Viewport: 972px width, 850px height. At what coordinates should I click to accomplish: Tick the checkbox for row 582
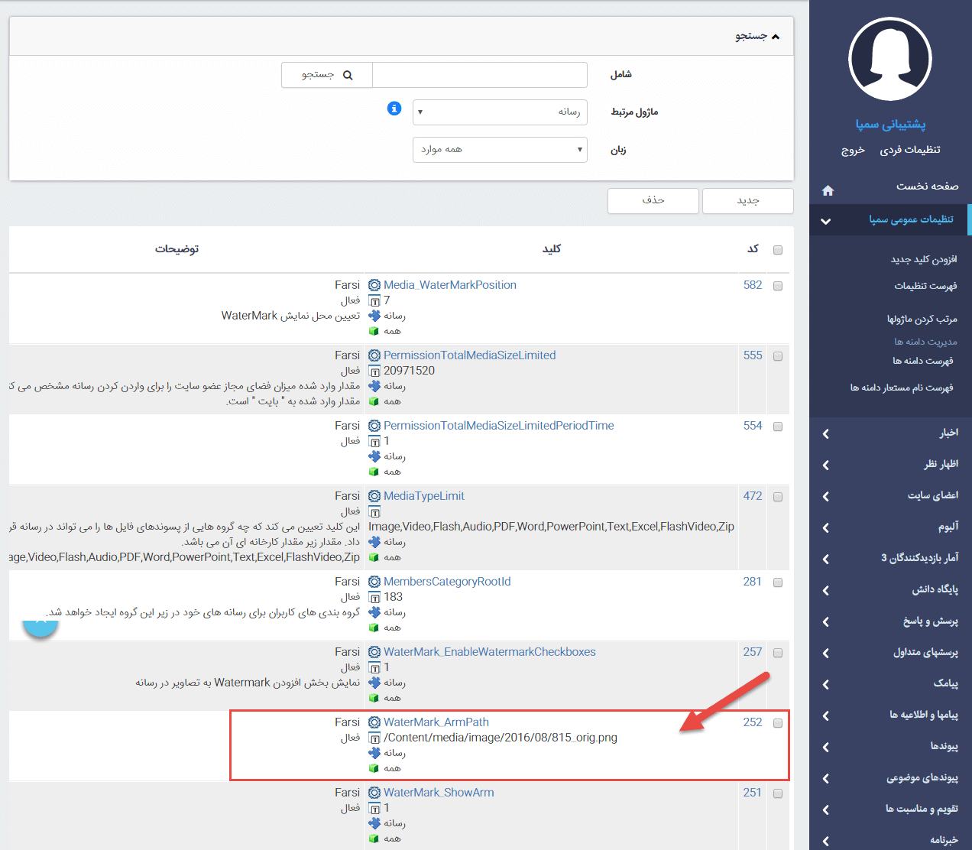pos(778,286)
